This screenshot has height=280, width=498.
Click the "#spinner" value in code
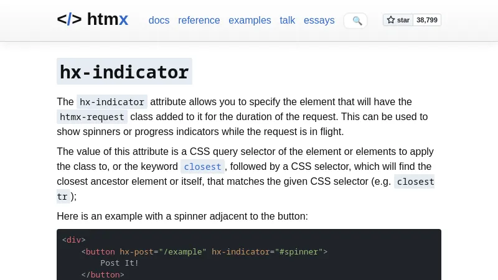point(299,252)
